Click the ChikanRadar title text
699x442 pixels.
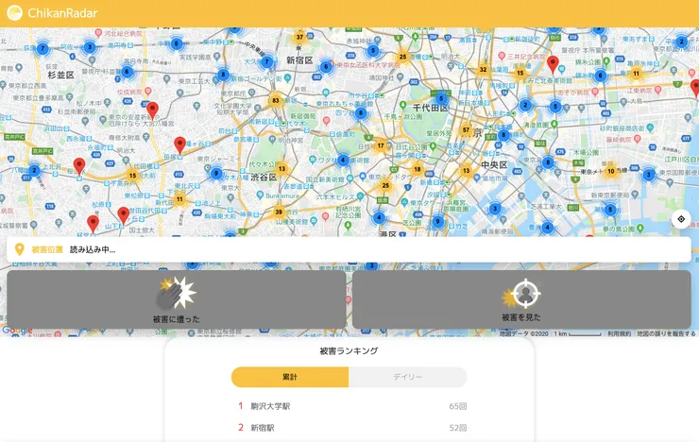click(x=62, y=13)
